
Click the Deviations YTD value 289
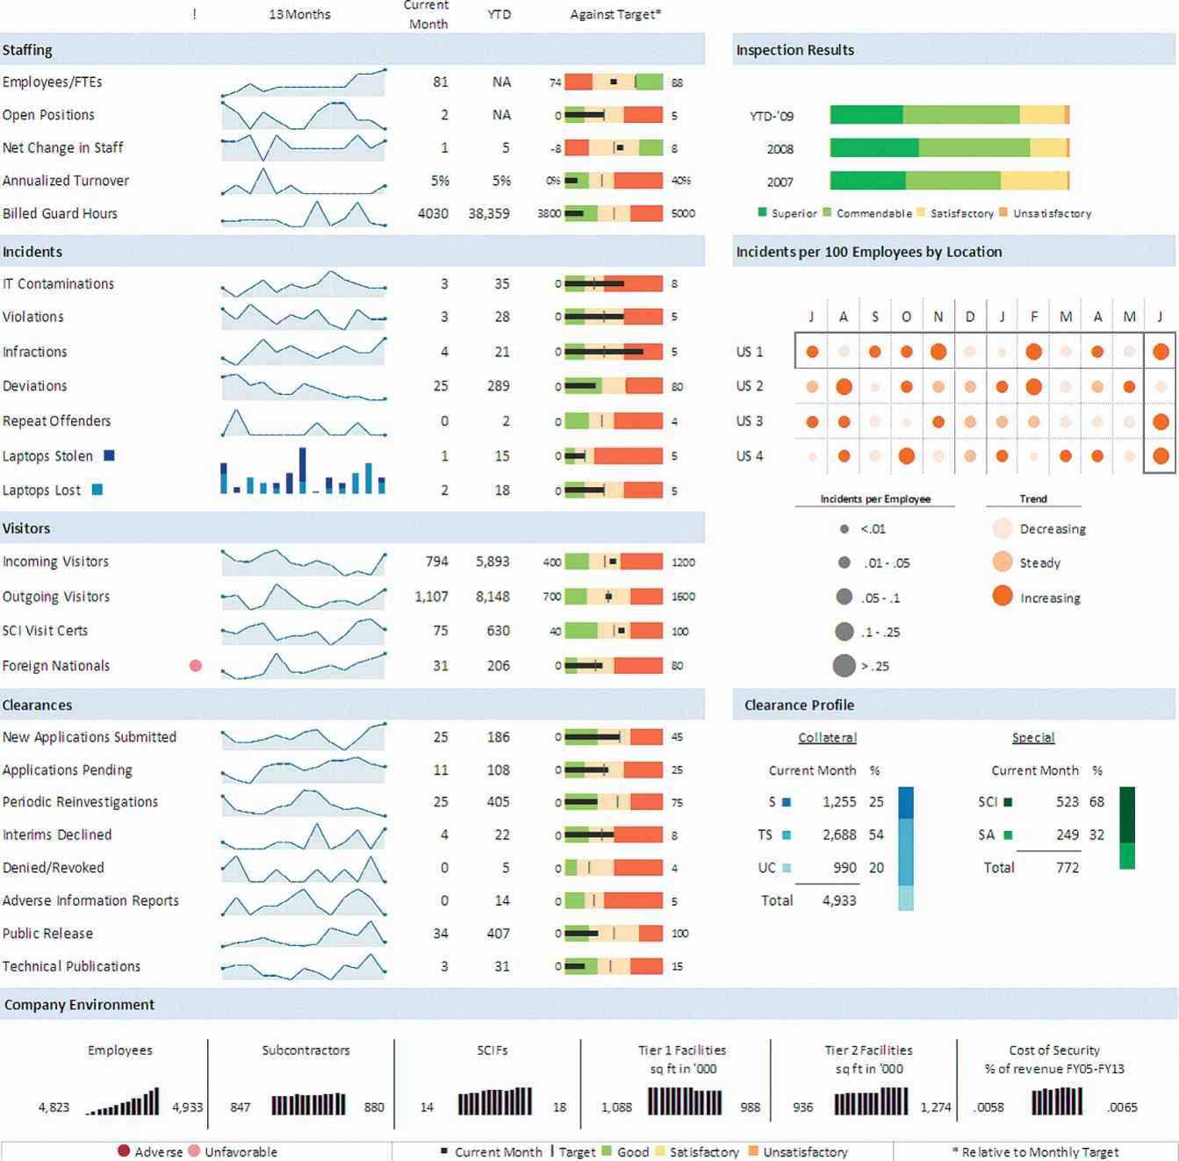[x=499, y=386]
